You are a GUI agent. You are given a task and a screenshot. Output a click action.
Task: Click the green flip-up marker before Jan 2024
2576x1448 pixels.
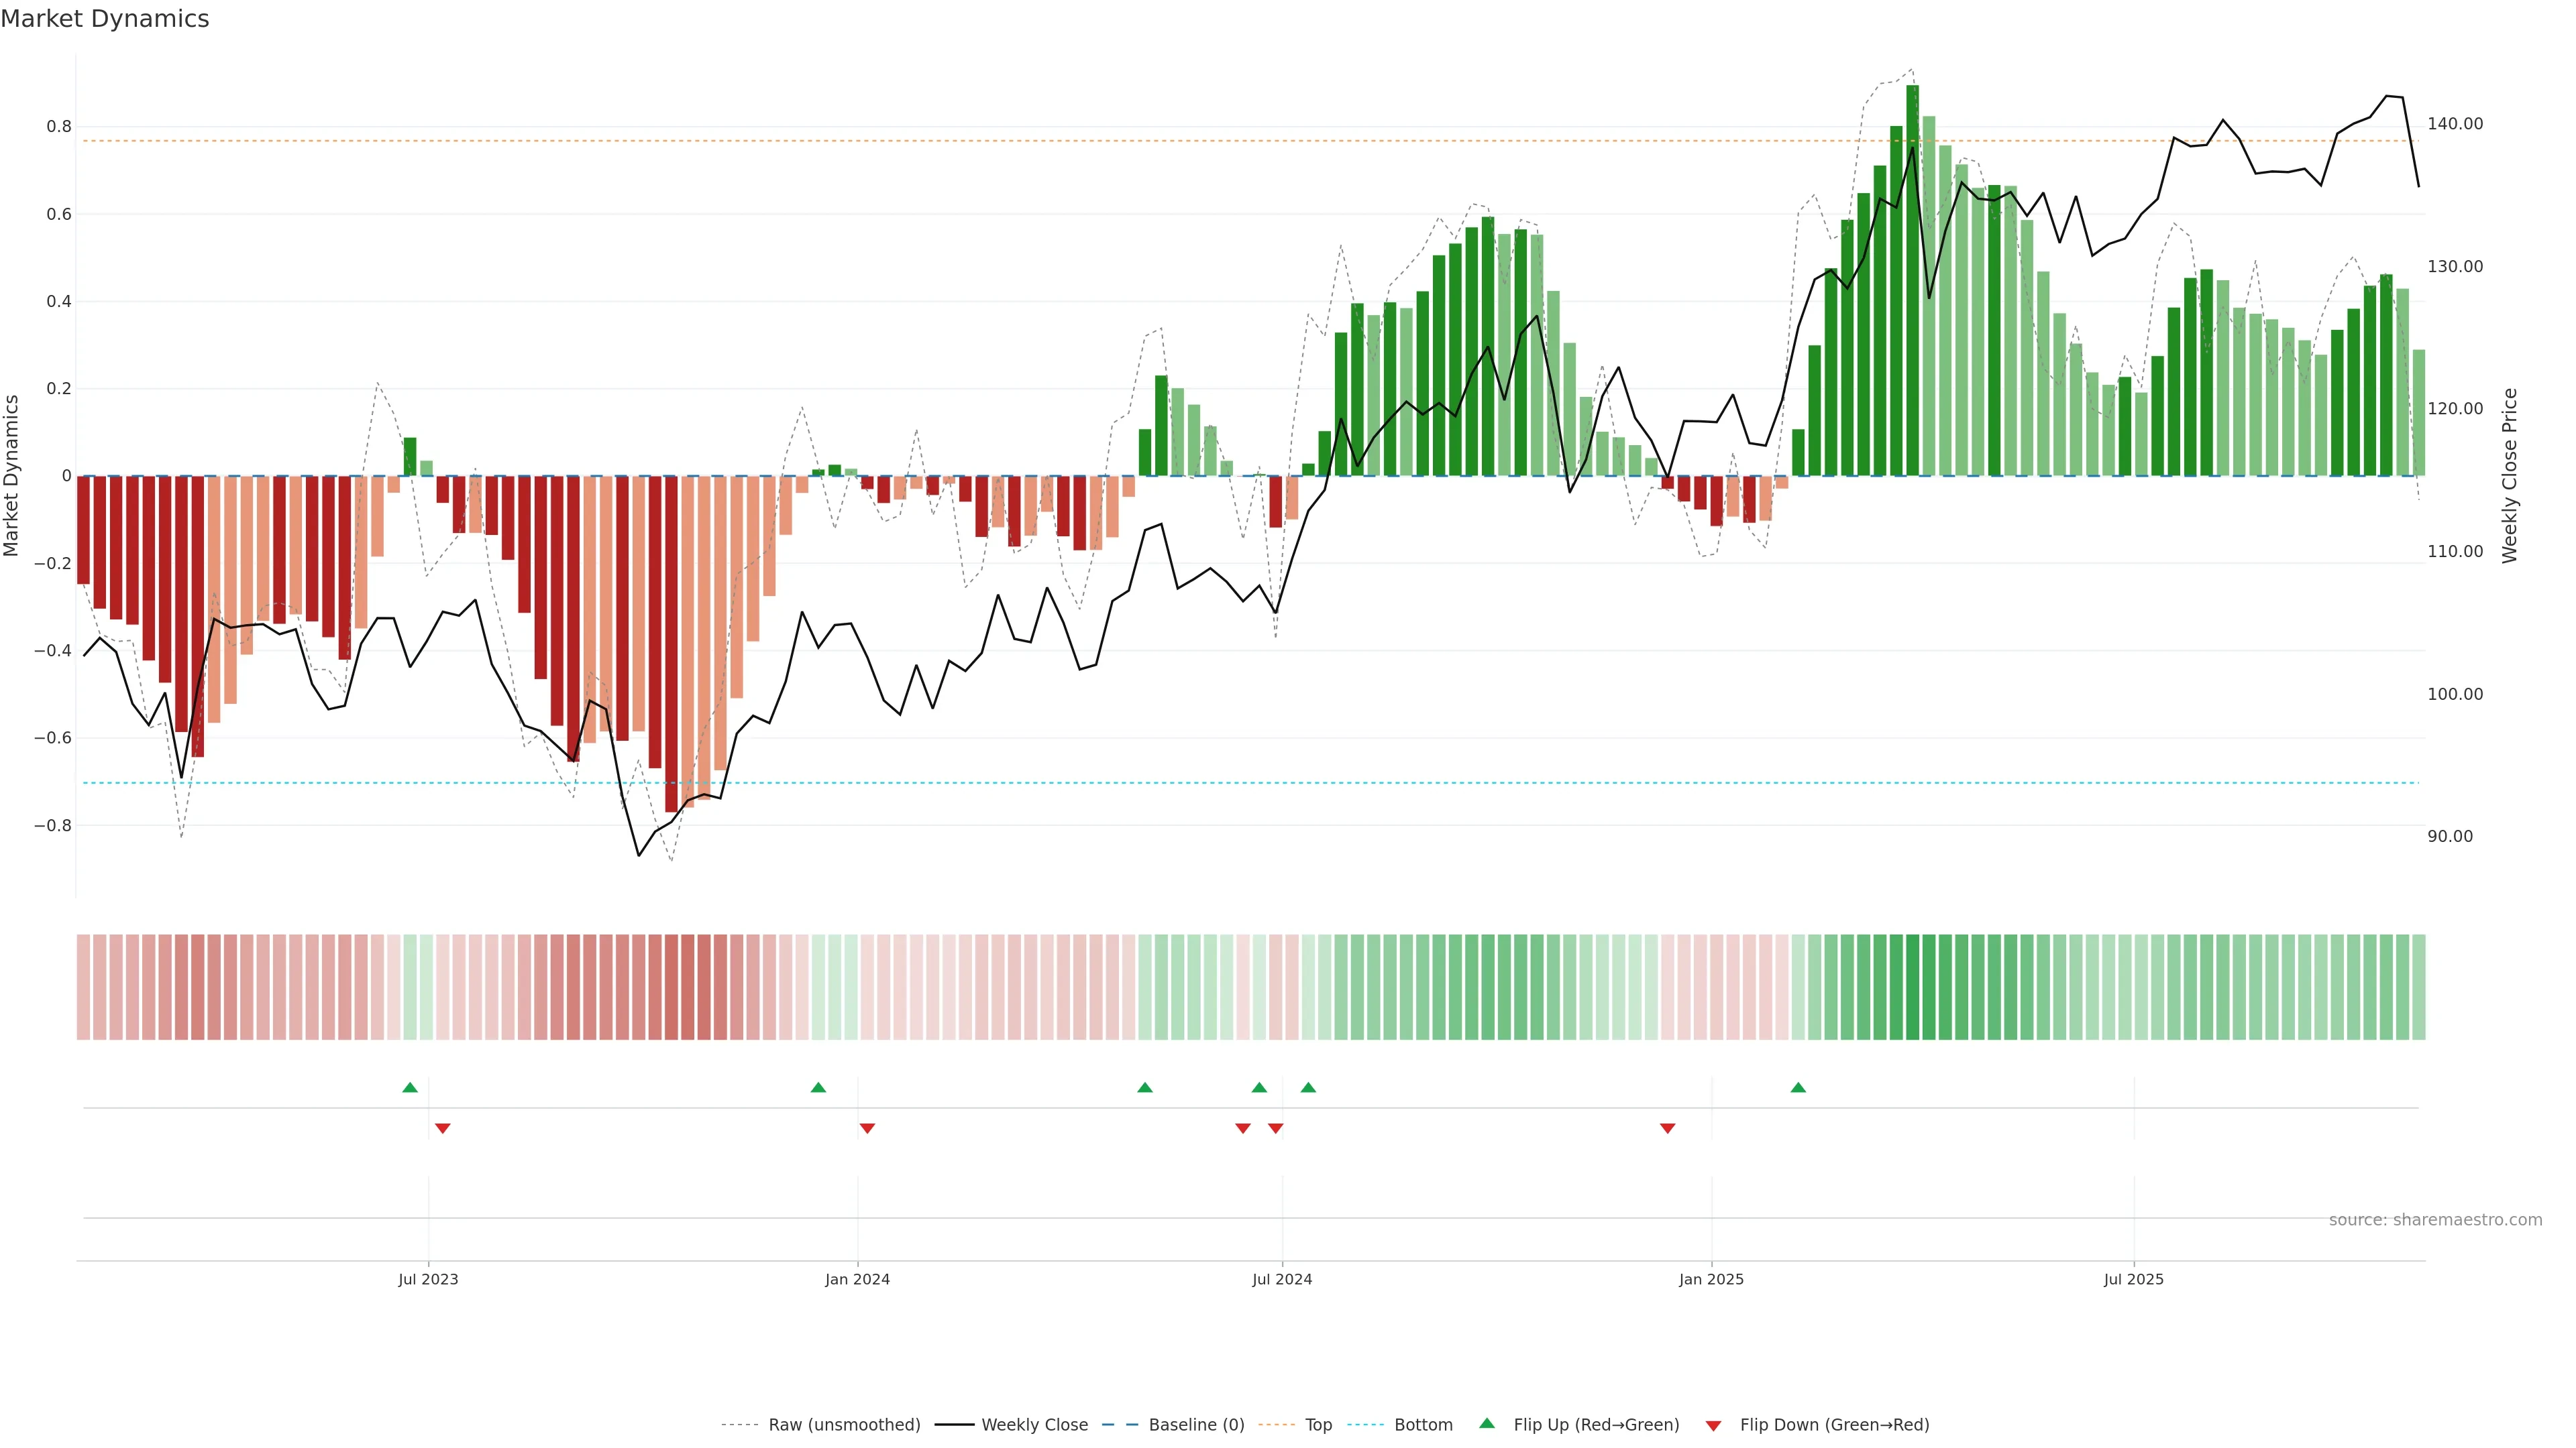click(x=818, y=1087)
